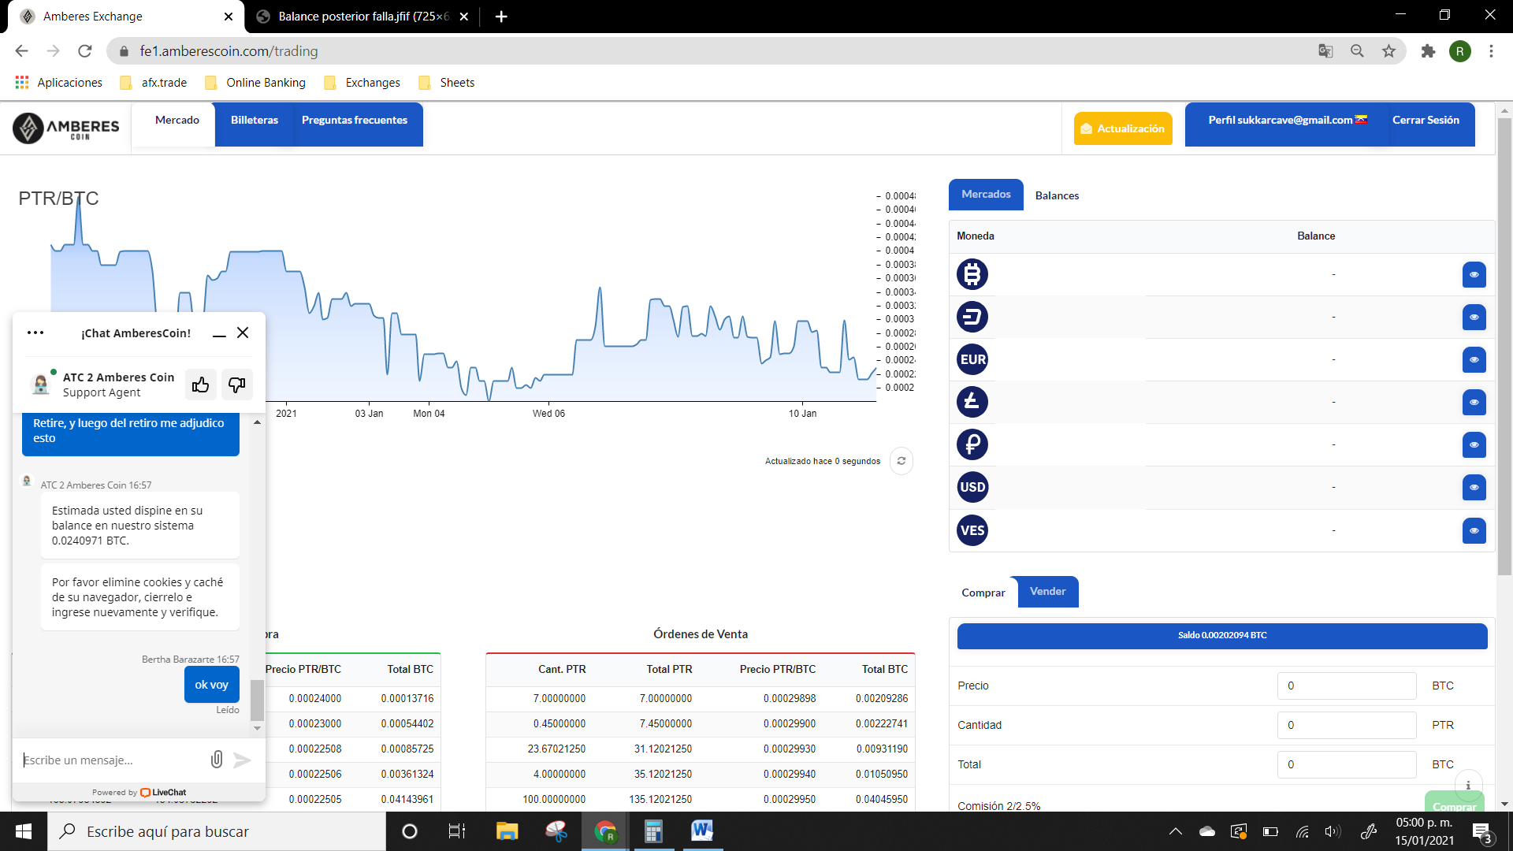Image resolution: width=1513 pixels, height=851 pixels.
Task: Click the chat window scrollbar thumb
Action: point(257,700)
